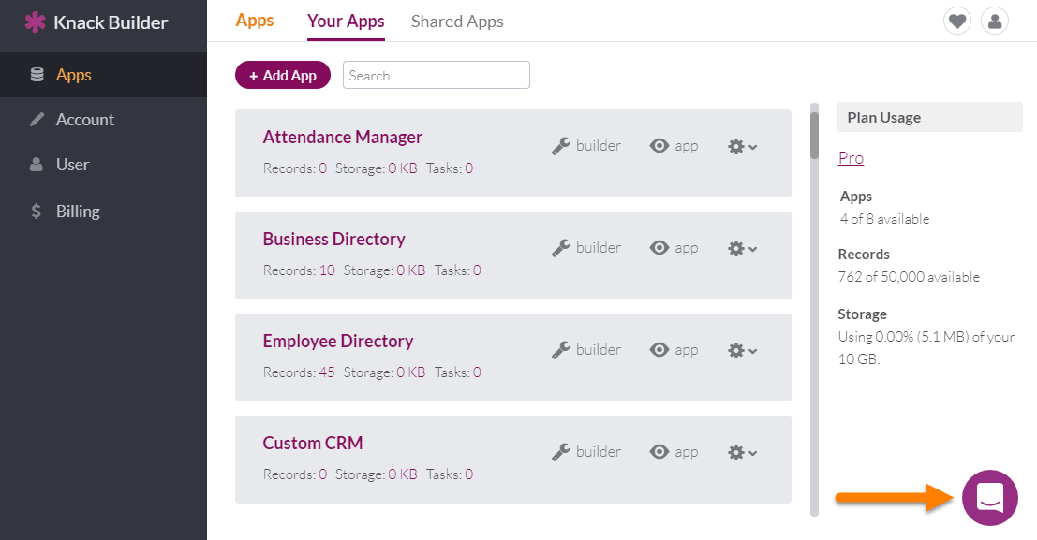The width and height of the screenshot is (1037, 540).
Task: Expand gear settings dropdown for Employee Directory
Action: tap(742, 350)
